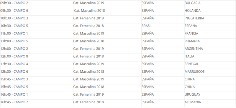Click the 11h:00 - CAMPO 1 time cell
Viewport: 236px width, 108px height.
coord(37,34)
